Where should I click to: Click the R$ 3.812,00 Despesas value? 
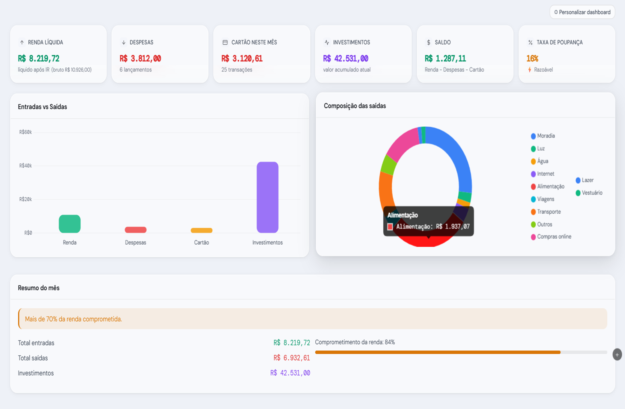(x=140, y=59)
